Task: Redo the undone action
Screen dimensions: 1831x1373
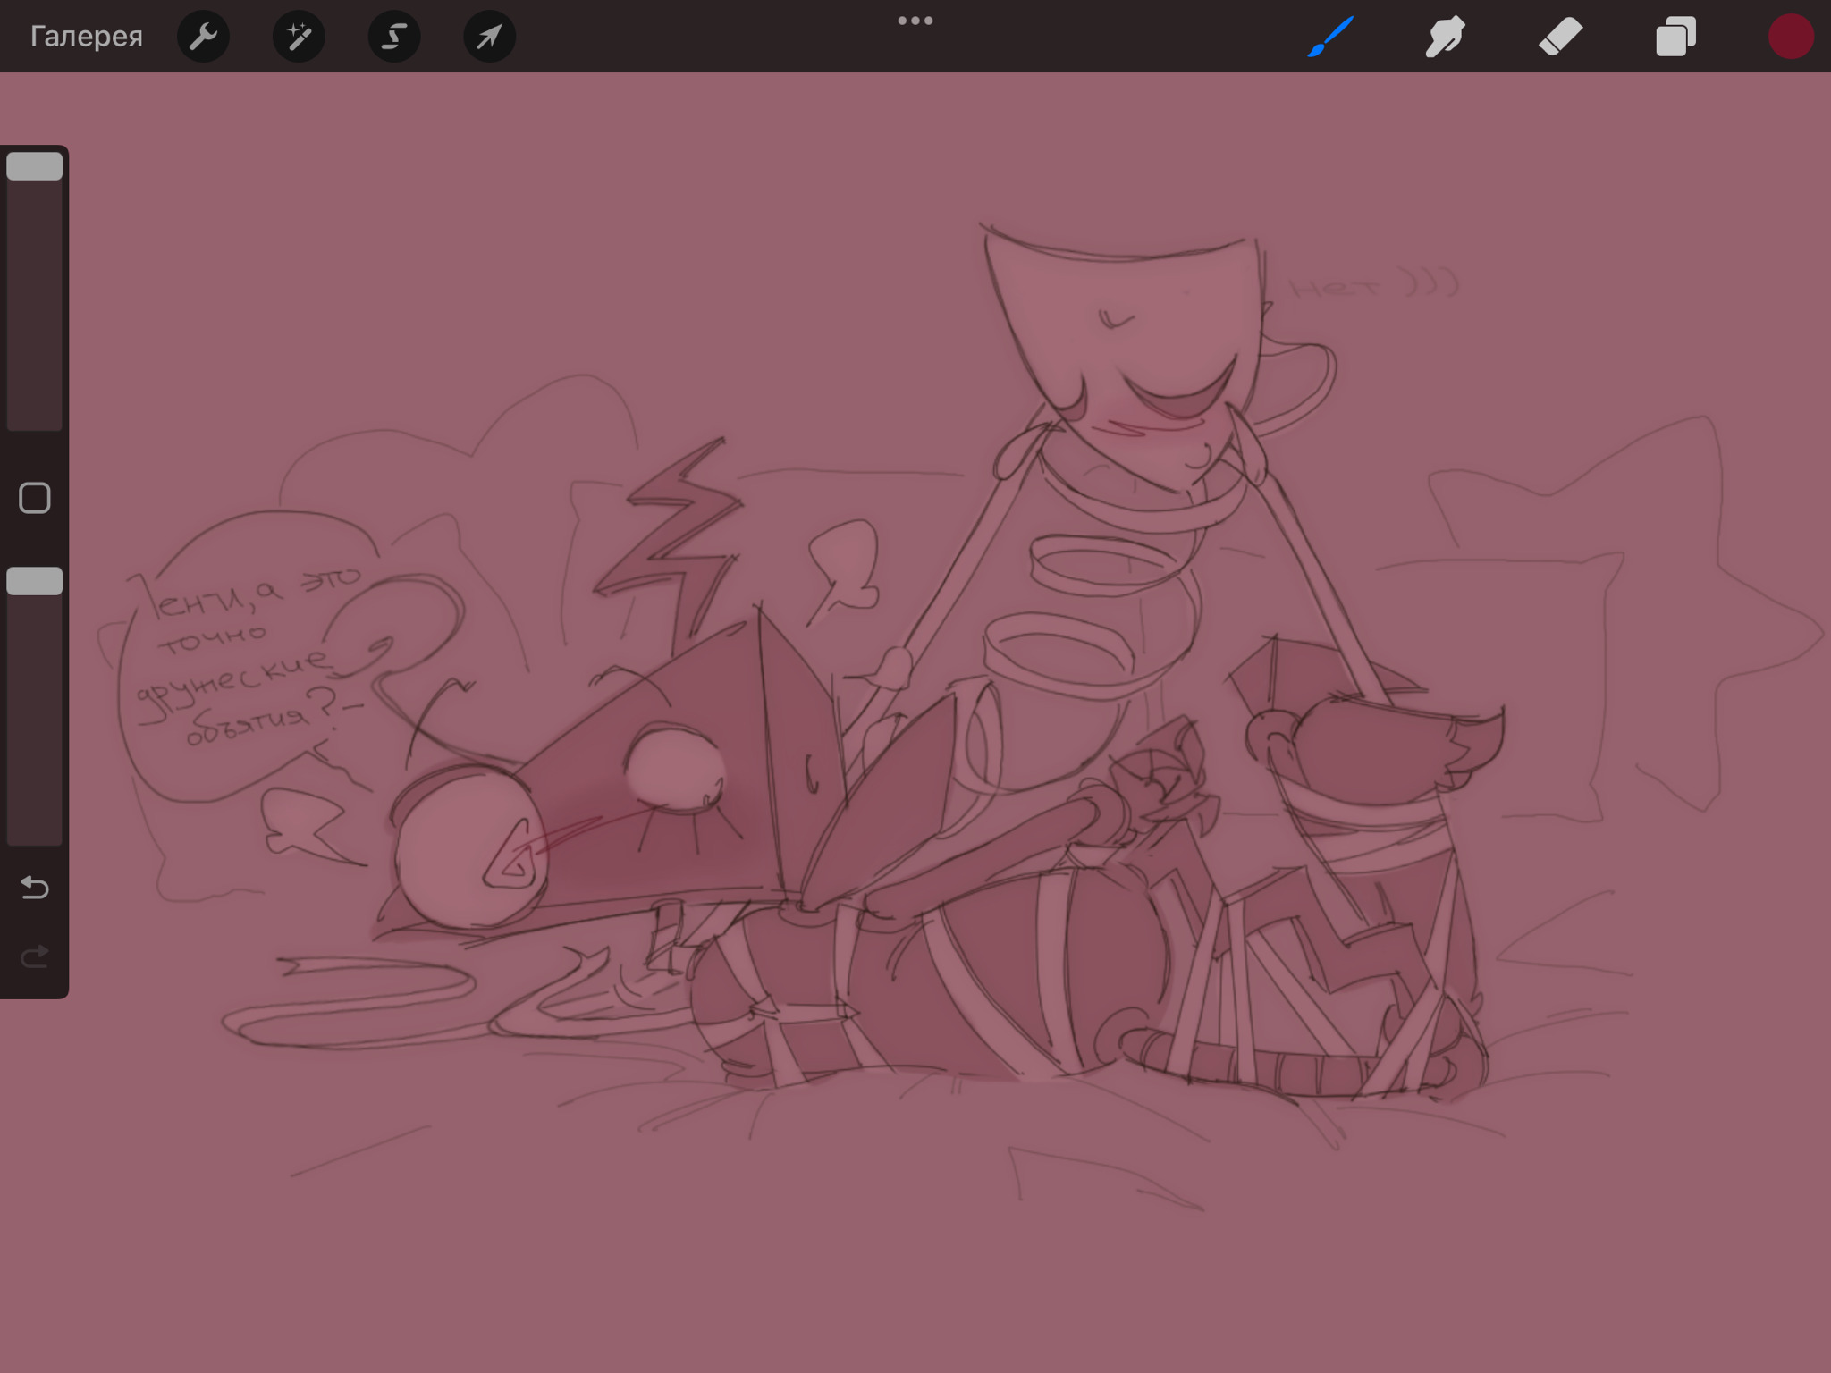Action: 35,957
